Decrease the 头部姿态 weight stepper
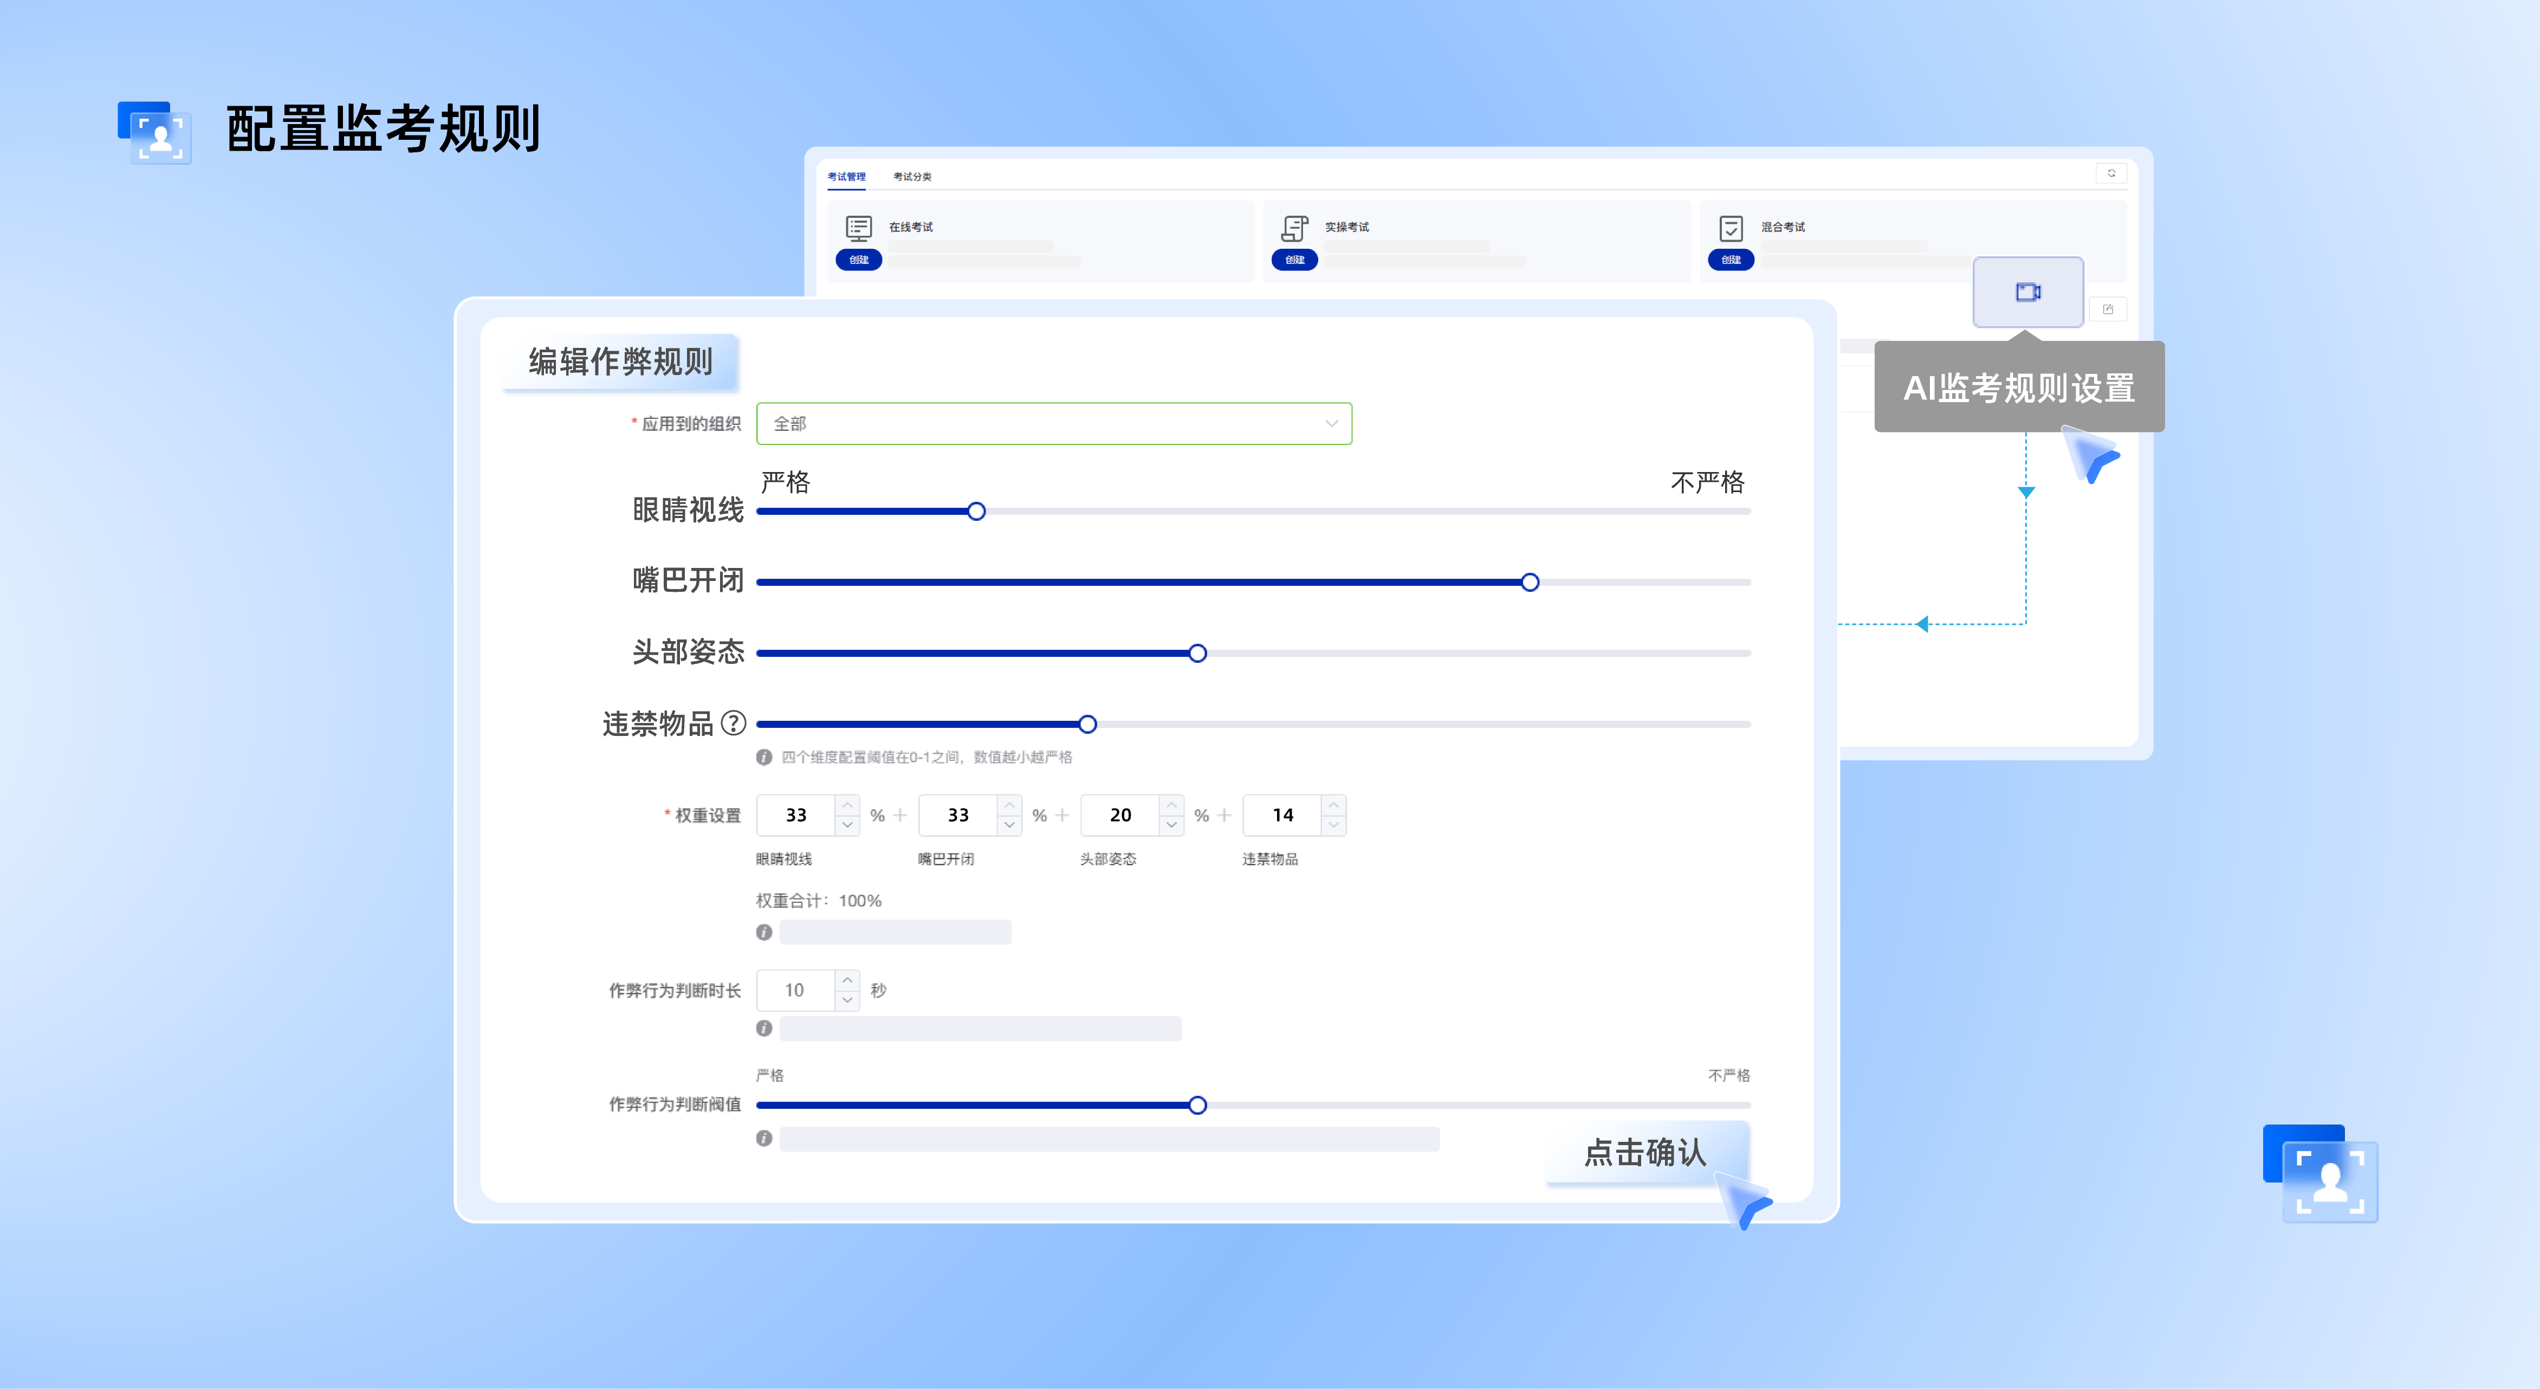2540x1389 pixels. [1171, 826]
